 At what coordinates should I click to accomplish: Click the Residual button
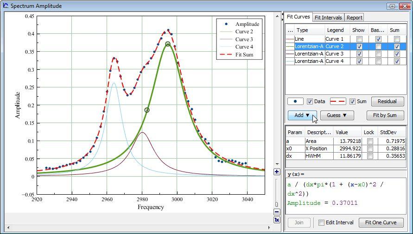(388, 101)
